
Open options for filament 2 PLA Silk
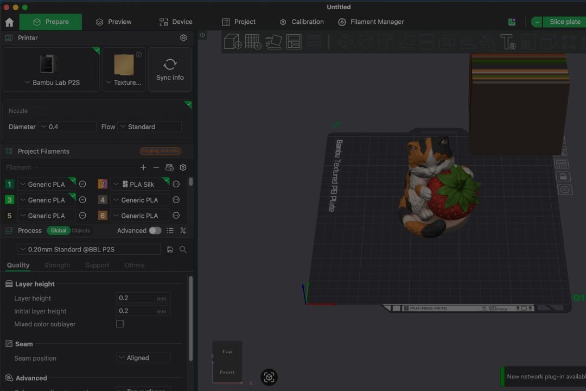tap(176, 184)
